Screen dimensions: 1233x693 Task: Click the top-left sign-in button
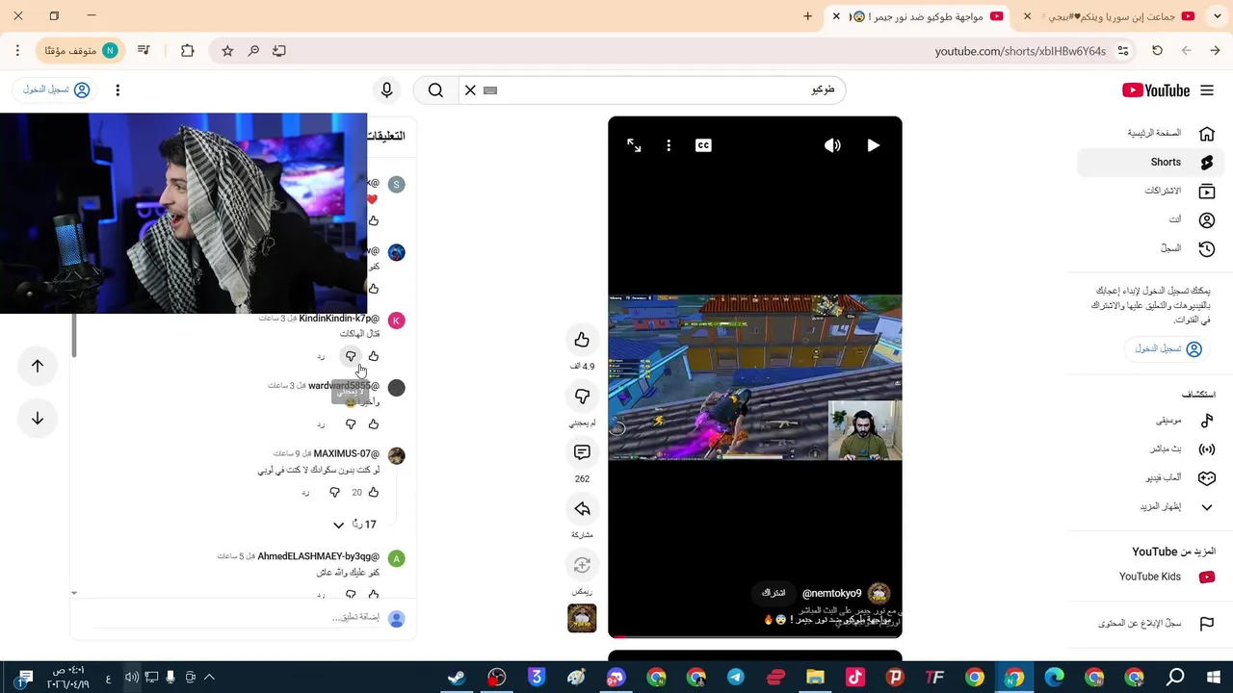56,90
